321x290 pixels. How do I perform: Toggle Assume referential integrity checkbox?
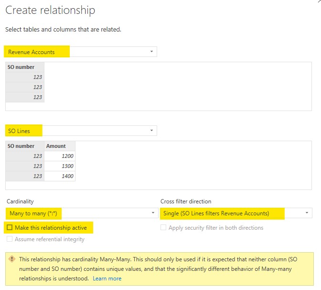[x=10, y=239]
